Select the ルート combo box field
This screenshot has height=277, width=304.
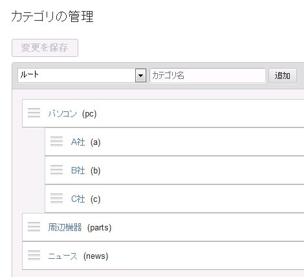(x=82, y=76)
